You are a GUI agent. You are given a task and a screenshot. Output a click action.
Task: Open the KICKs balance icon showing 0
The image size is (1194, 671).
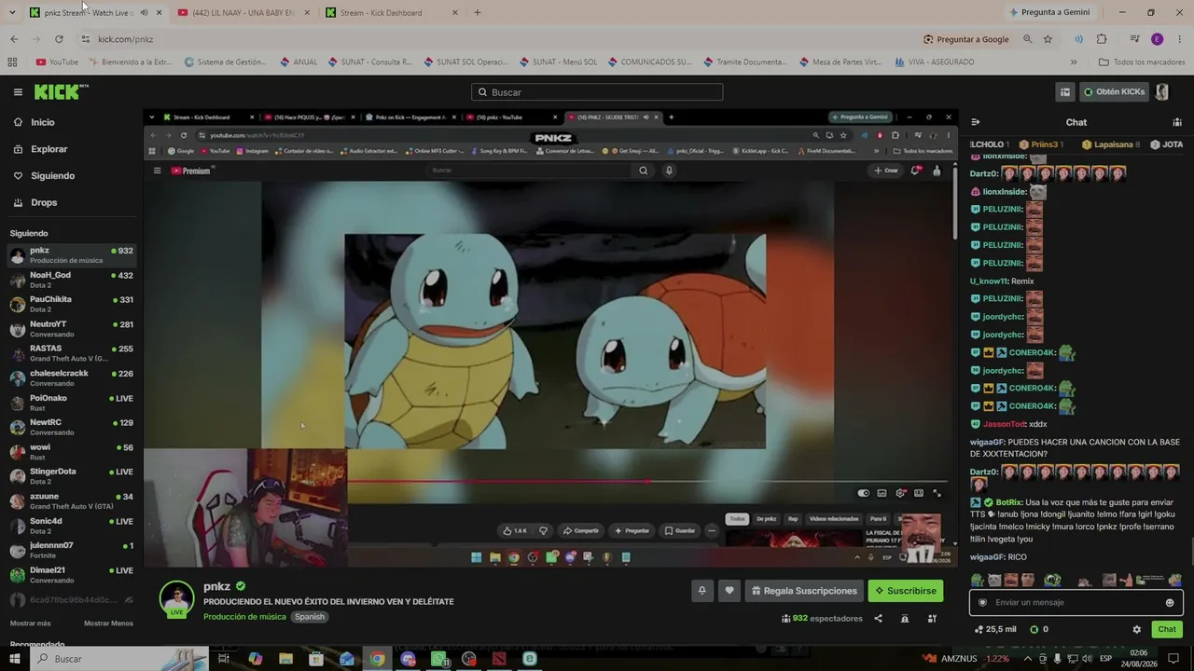1039,629
